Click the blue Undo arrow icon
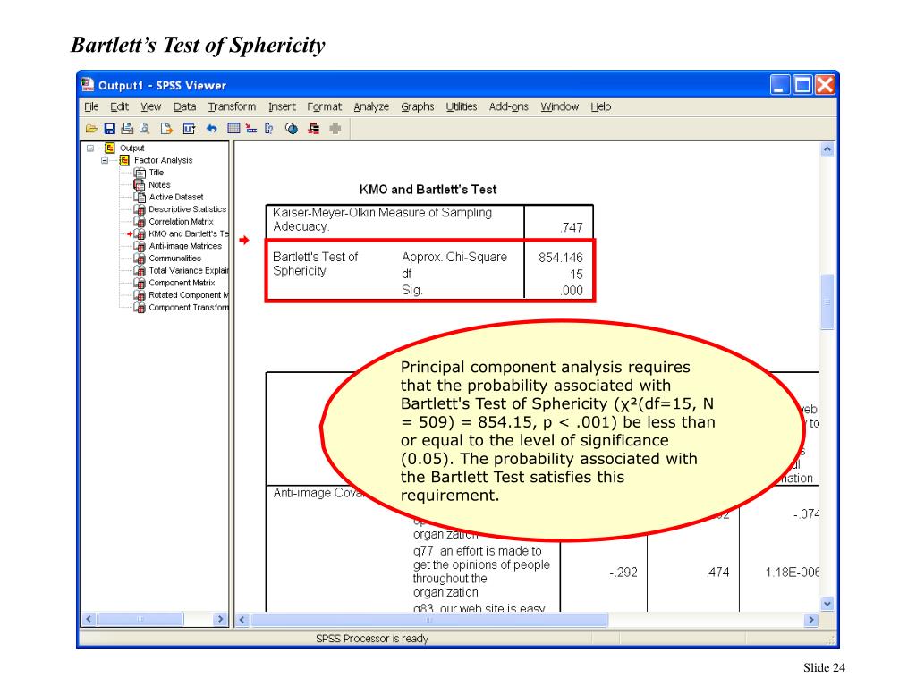Image resolution: width=916 pixels, height=687 pixels. pyautogui.click(x=211, y=129)
